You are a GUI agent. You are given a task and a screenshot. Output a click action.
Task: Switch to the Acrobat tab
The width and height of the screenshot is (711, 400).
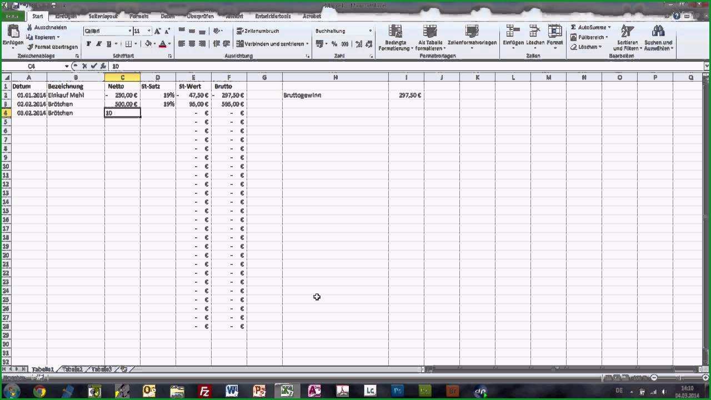pos(312,16)
